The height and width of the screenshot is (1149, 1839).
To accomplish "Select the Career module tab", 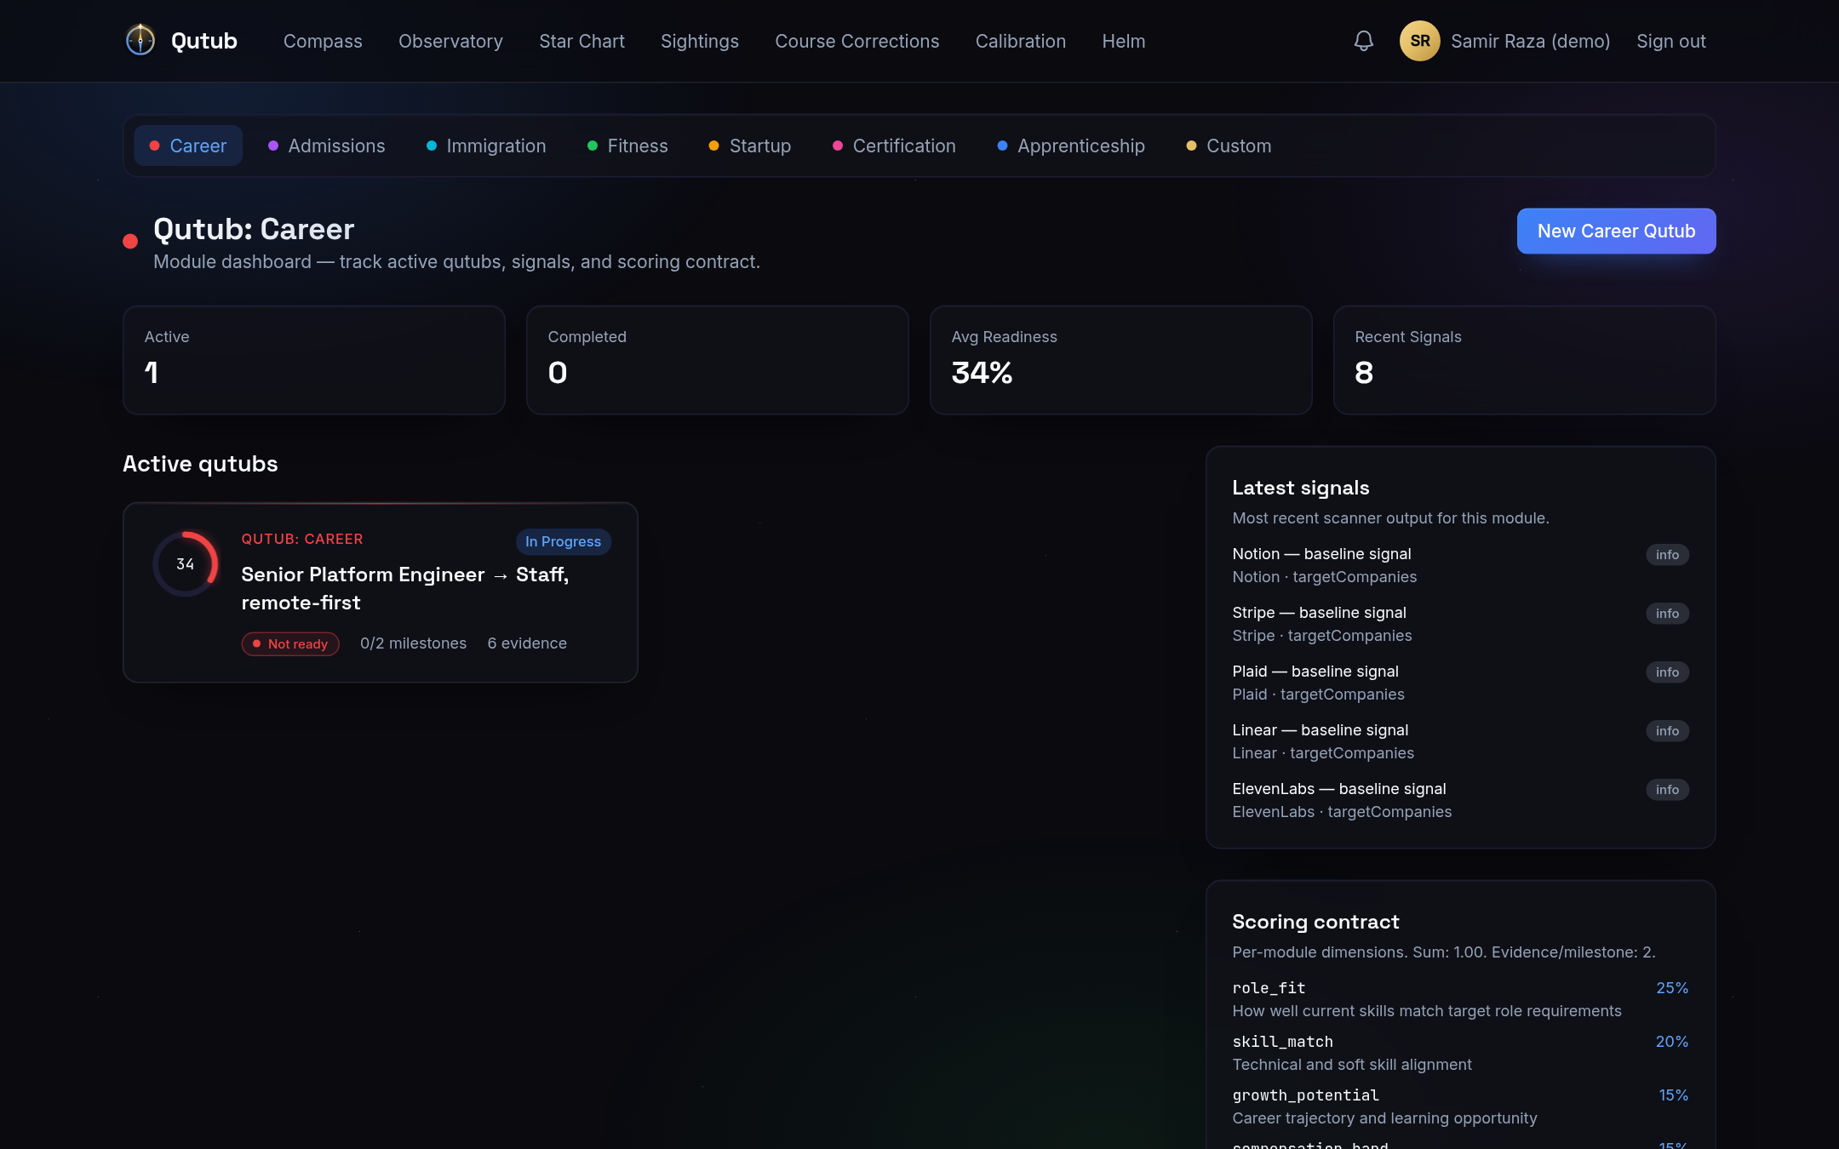I will pyautogui.click(x=188, y=146).
